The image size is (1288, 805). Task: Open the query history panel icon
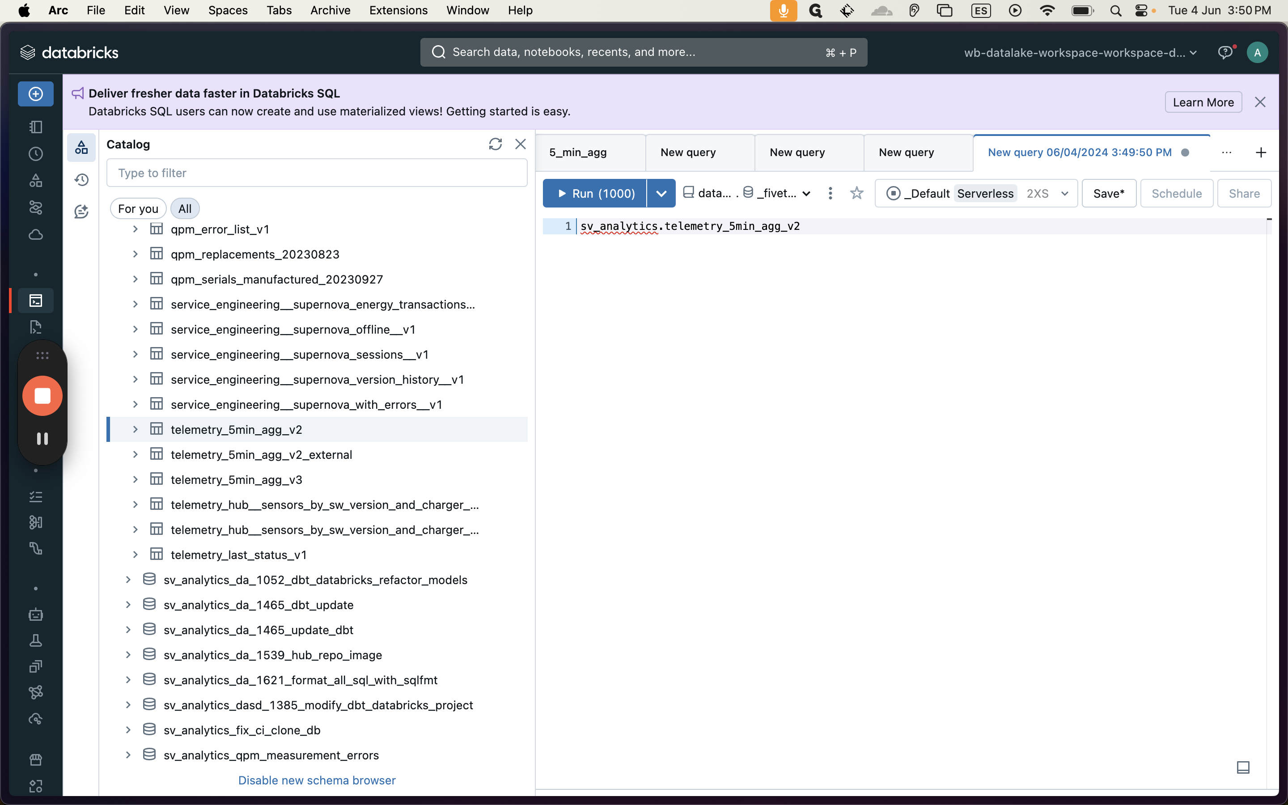[x=81, y=179]
